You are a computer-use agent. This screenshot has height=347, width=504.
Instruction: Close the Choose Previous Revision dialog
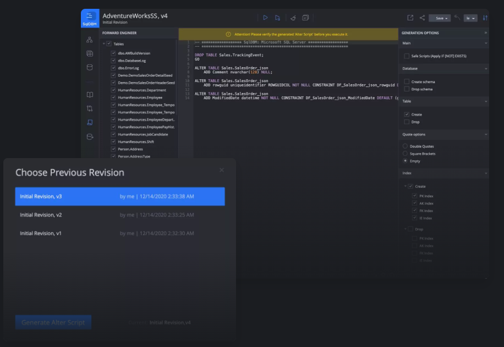(222, 170)
